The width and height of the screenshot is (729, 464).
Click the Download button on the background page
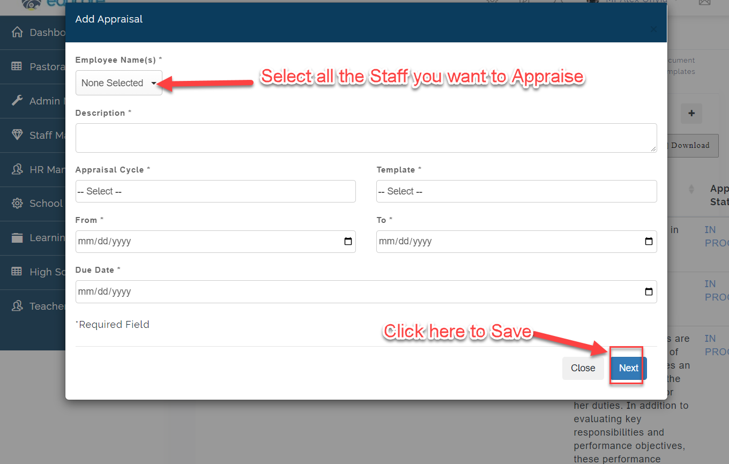692,145
